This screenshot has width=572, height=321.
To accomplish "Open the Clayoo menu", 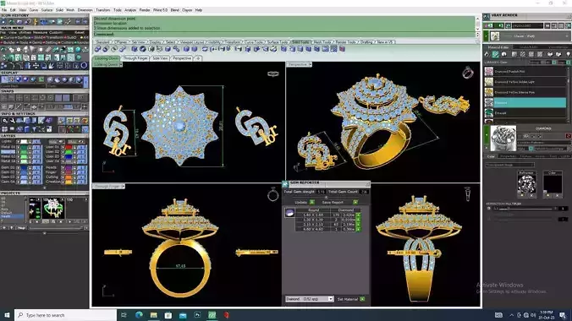I will tap(187, 10).
